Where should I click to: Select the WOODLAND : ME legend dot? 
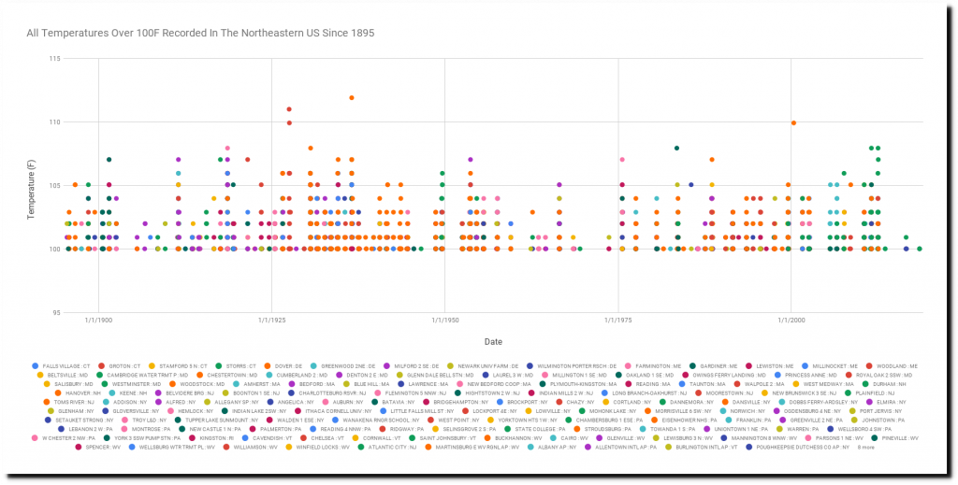point(870,365)
